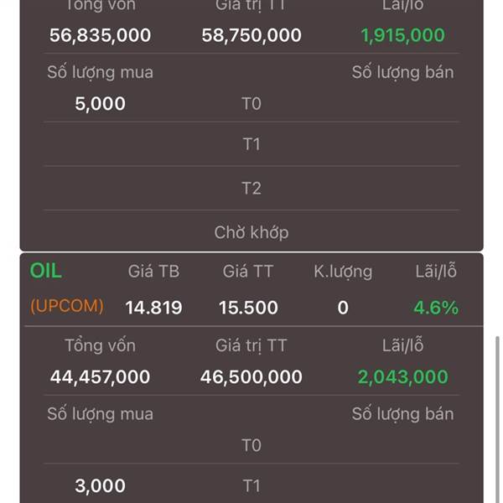This screenshot has height=503, width=503.
Task: Tap the 15.500 market price value
Action: coord(248,308)
